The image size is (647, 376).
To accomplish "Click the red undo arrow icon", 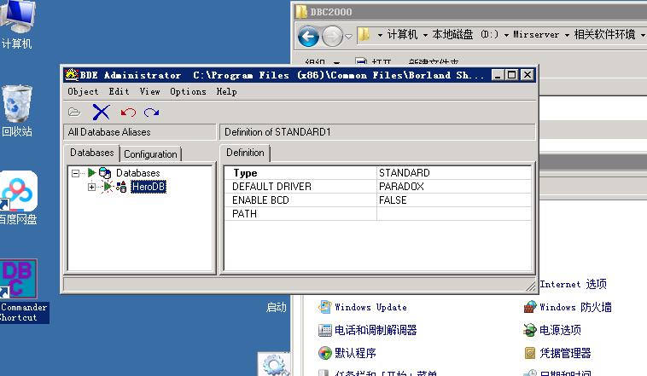I will [x=128, y=112].
